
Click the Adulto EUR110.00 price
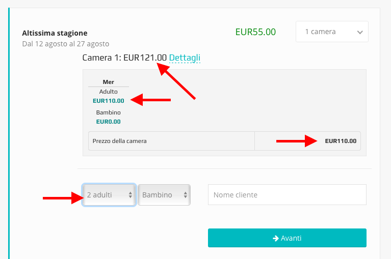108,101
